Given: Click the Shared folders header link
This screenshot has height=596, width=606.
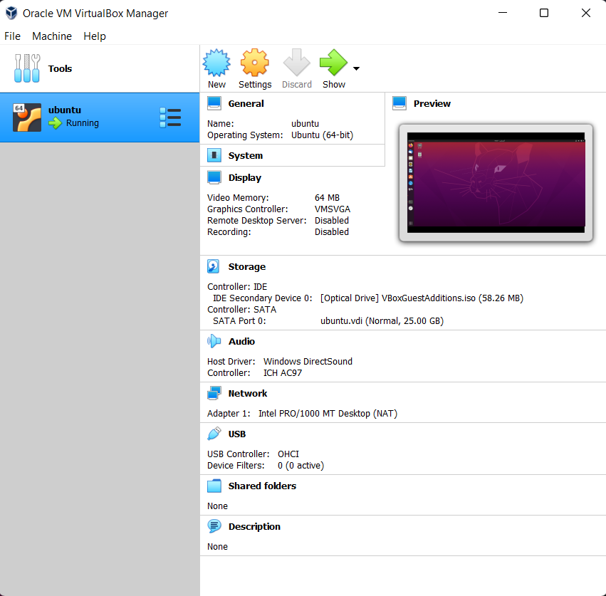Looking at the screenshot, I should pyautogui.click(x=262, y=486).
